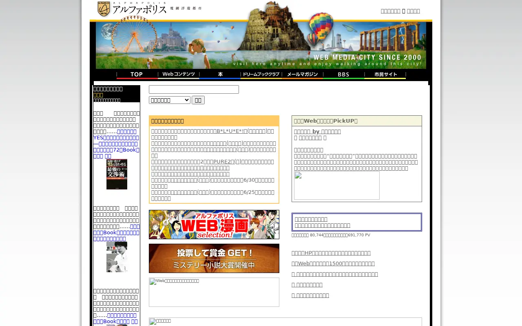This screenshot has width=522, height=326.
Task: Open the 本 navigation tab
Action: (x=220, y=75)
